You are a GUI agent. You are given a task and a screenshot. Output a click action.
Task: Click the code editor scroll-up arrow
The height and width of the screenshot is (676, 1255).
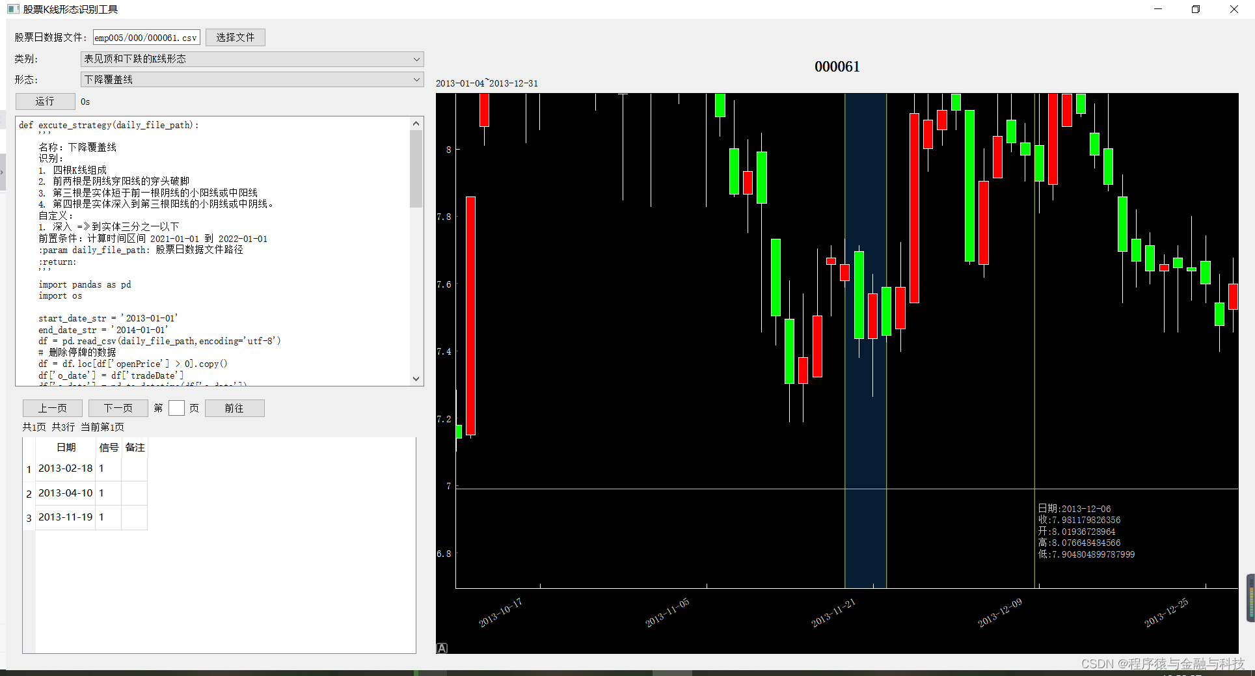[416, 124]
